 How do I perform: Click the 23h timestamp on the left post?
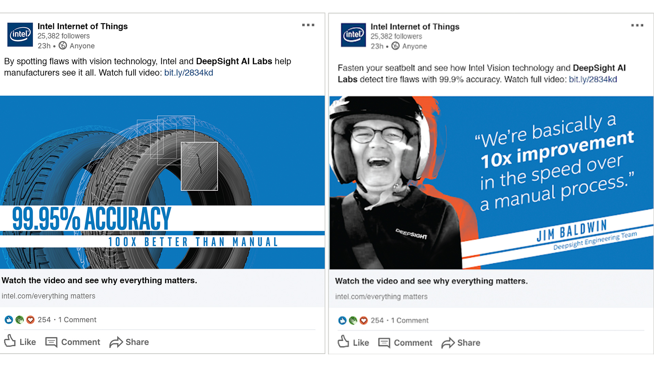point(44,46)
